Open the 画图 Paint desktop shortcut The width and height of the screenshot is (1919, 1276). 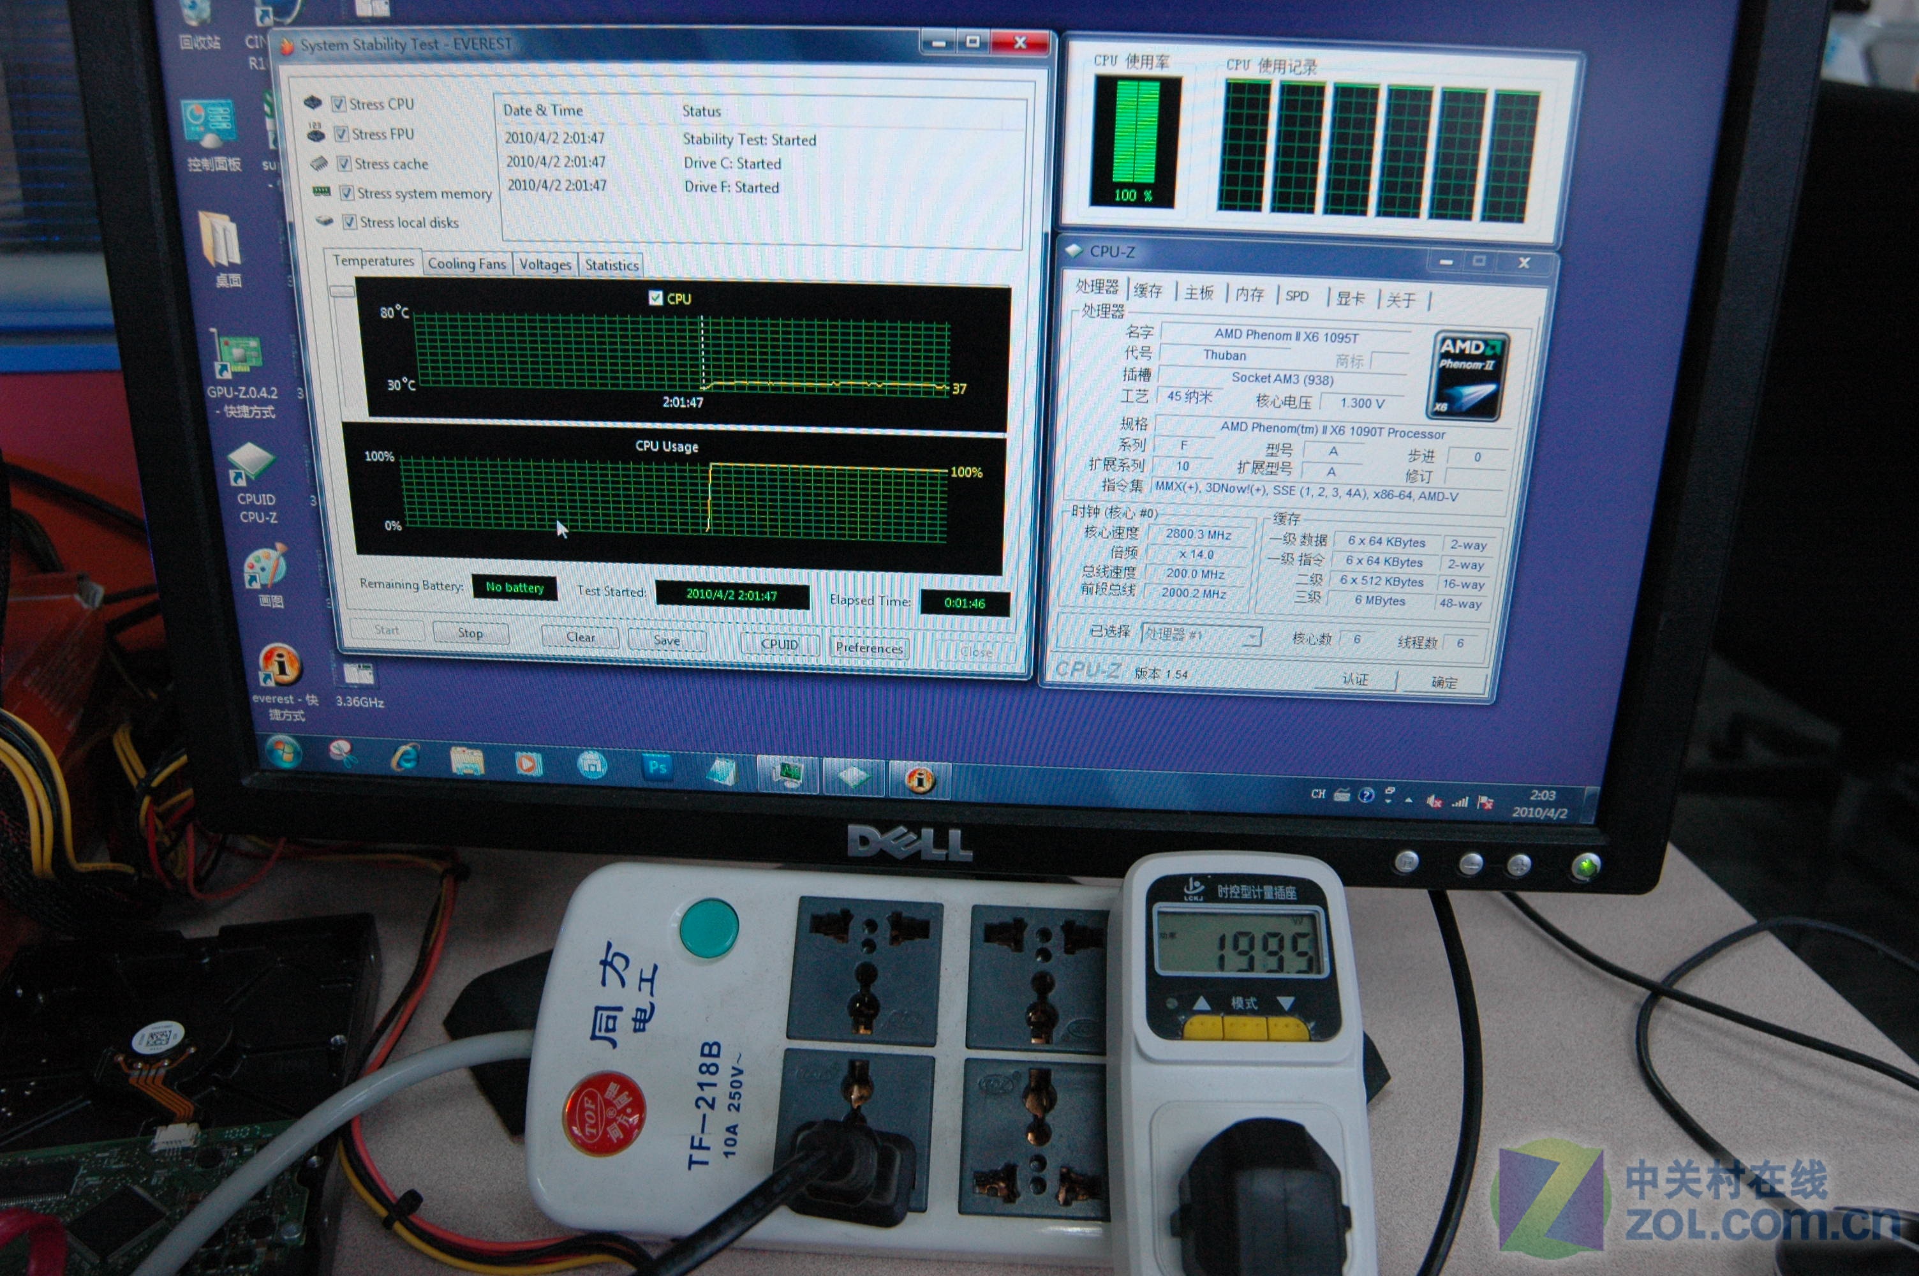267,576
